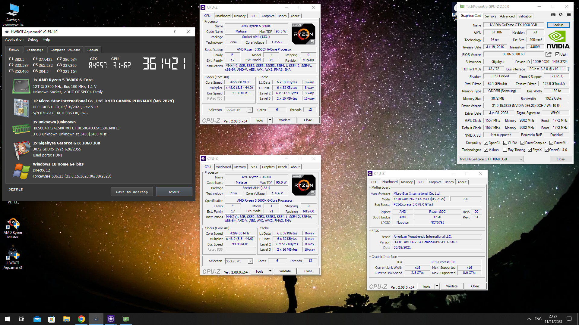Image resolution: width=579 pixels, height=325 pixels.
Task: Switch to Compare Online tab in Aquamark
Action: [x=65, y=50]
